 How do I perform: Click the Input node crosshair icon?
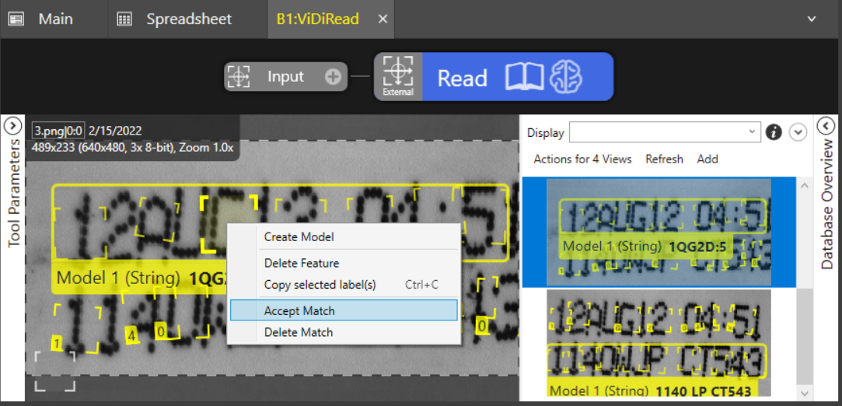tap(238, 76)
